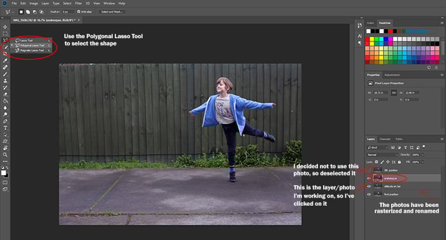
Task: Select the Blur tool
Action: (5, 108)
